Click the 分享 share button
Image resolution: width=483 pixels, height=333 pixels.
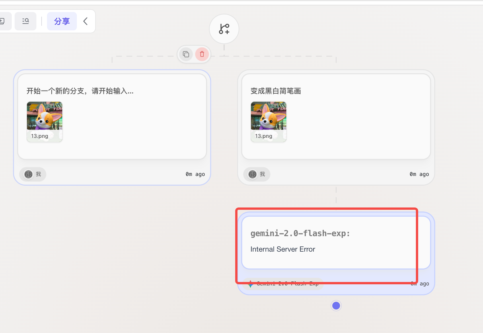62,21
